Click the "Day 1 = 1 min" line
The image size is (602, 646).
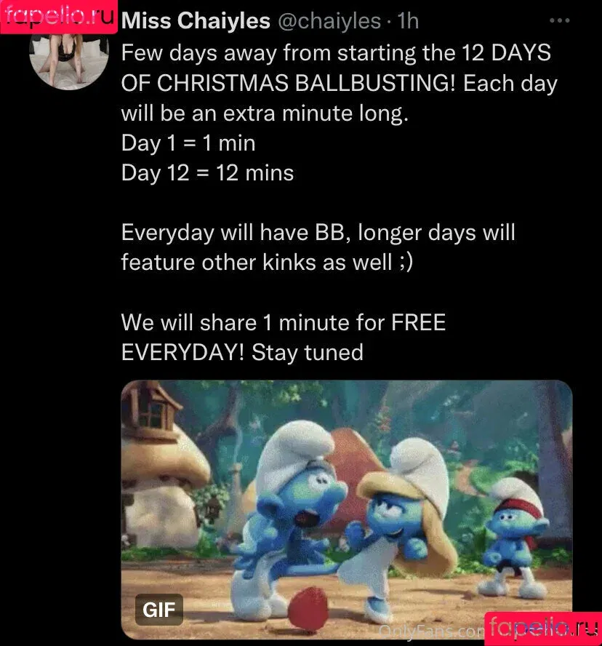pyautogui.click(x=188, y=143)
